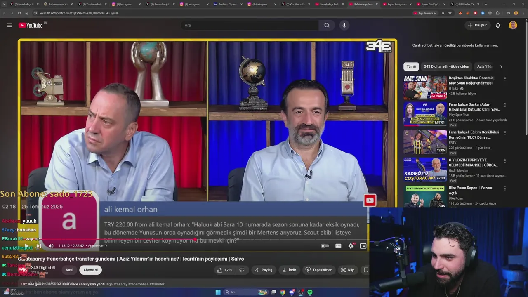This screenshot has width=528, height=297.
Task: Click the browser address bar
Action: pyautogui.click(x=223, y=13)
